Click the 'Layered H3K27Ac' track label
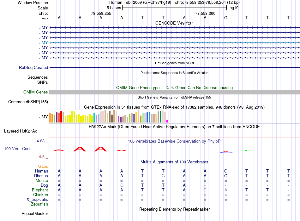300x221 pixels. click(x=21, y=131)
